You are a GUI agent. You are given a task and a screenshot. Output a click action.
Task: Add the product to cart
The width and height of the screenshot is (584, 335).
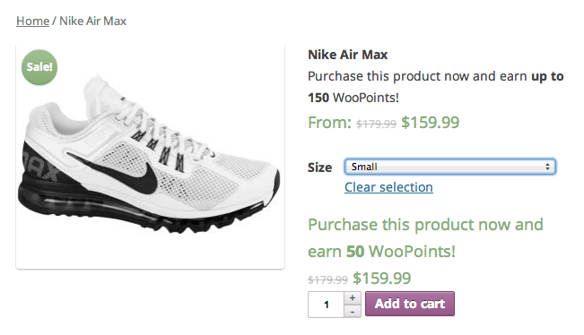410,304
